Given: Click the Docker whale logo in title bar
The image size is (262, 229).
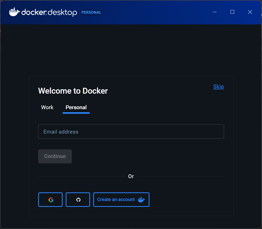Looking at the screenshot, I should coord(14,12).
